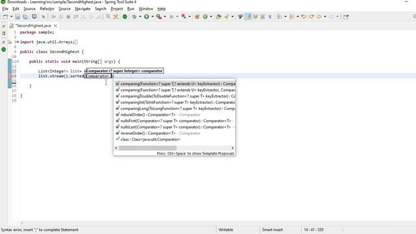The width and height of the screenshot is (416, 234).
Task: Open the Help menu
Action: coord(162,8)
